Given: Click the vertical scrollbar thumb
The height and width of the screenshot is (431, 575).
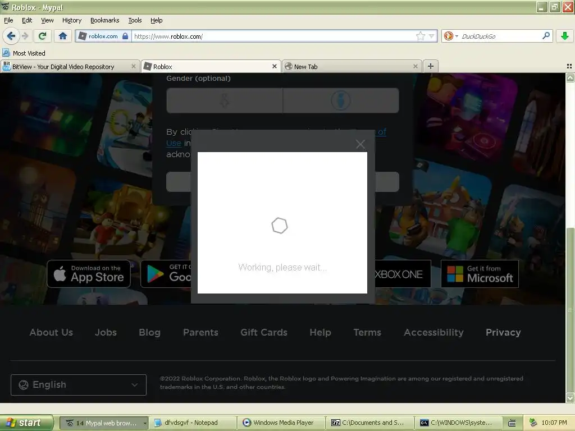Looking at the screenshot, I should [x=570, y=310].
